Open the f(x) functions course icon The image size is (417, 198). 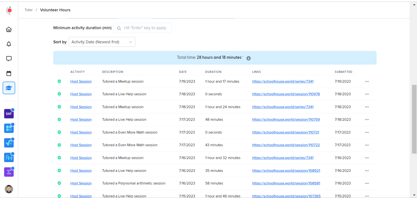click(9, 158)
